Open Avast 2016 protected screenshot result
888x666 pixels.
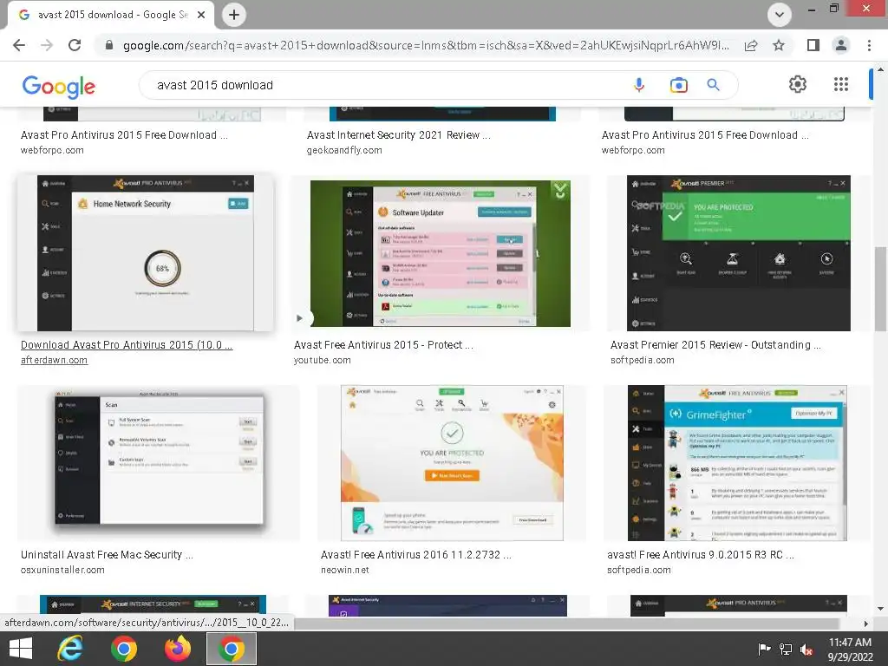coord(452,463)
